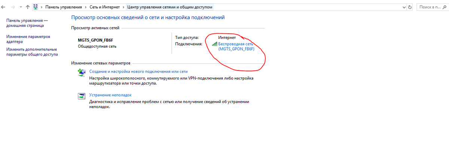Open 'Устранение неполадок' link
The height and width of the screenshot is (151, 449).
point(110,95)
